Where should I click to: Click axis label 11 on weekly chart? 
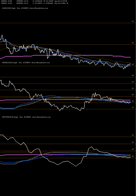click(133, 108)
